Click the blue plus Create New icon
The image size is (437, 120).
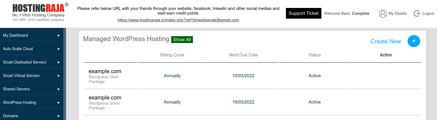pyautogui.click(x=414, y=41)
